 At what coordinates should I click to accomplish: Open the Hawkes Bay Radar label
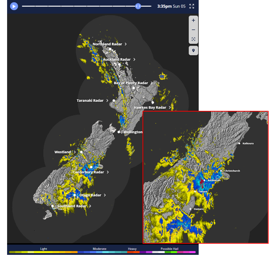click(x=150, y=107)
